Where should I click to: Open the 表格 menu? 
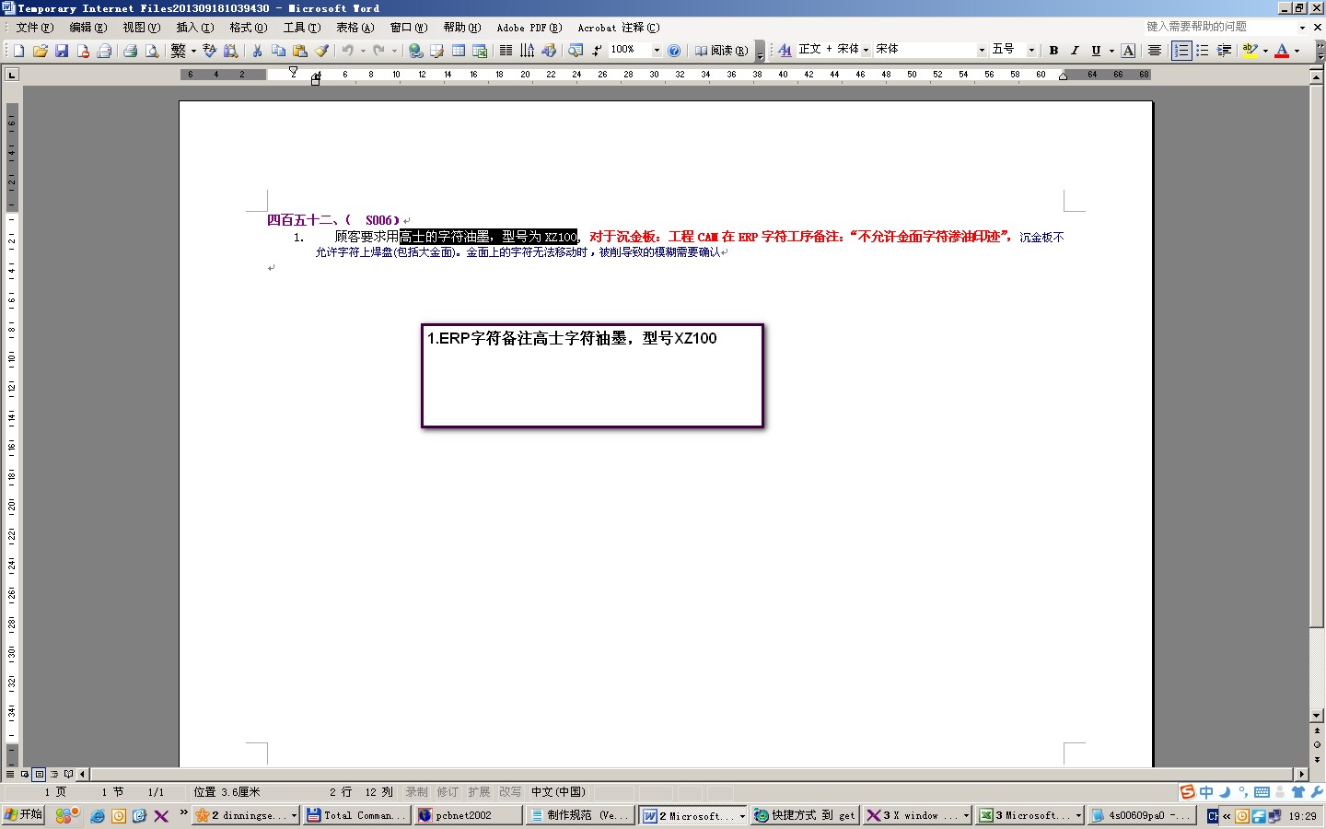click(355, 28)
